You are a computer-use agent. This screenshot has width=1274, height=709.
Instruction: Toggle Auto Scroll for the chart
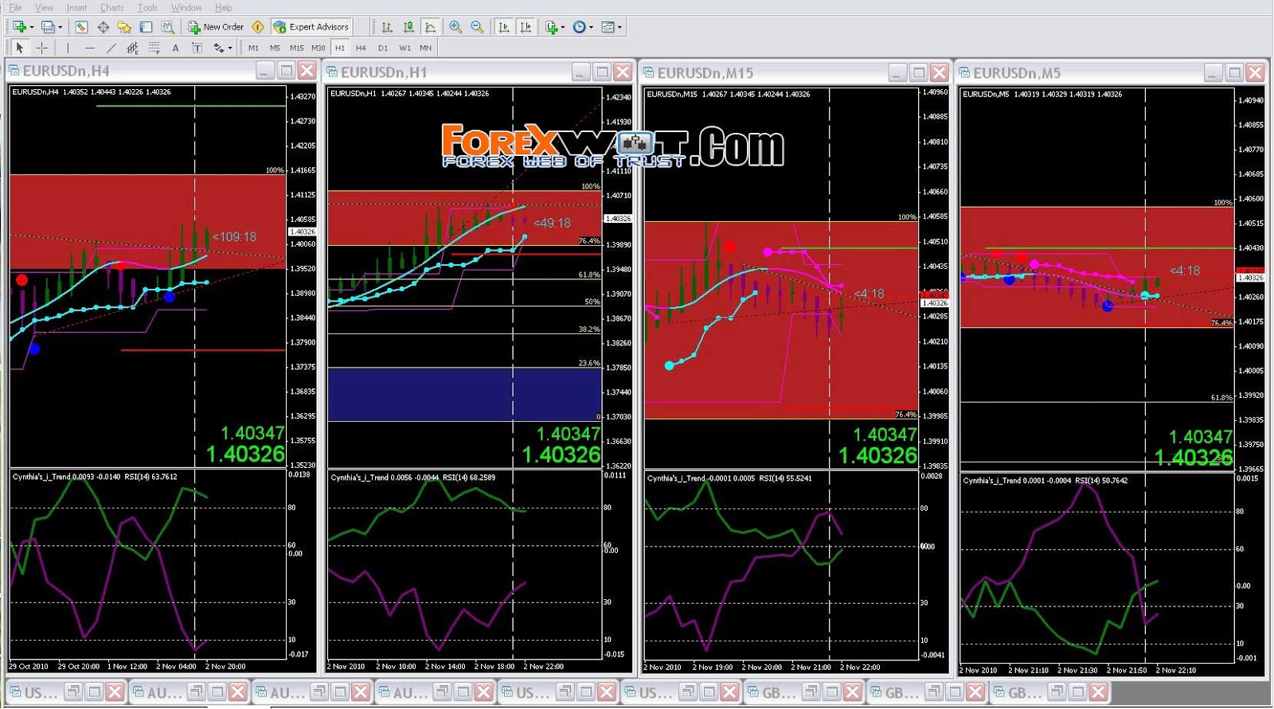(x=503, y=27)
